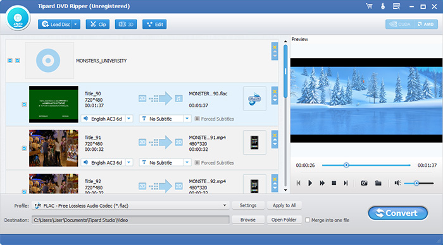This screenshot has width=443, height=245.
Task: Move Title_90 down with the arrow icon
Action: point(275,100)
